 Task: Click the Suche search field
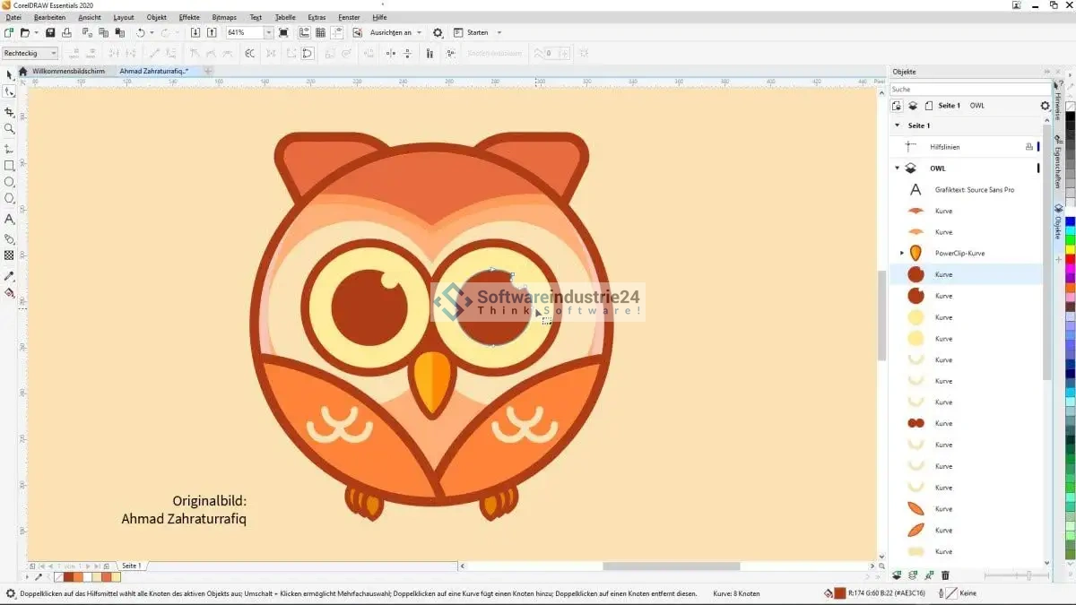(x=968, y=90)
